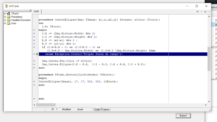Click the vertical scrollbar thumb
This screenshot has width=217, height=122.
coord(209,59)
